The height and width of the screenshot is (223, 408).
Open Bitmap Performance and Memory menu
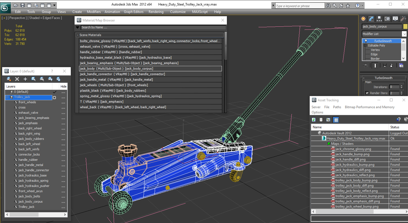click(369, 107)
